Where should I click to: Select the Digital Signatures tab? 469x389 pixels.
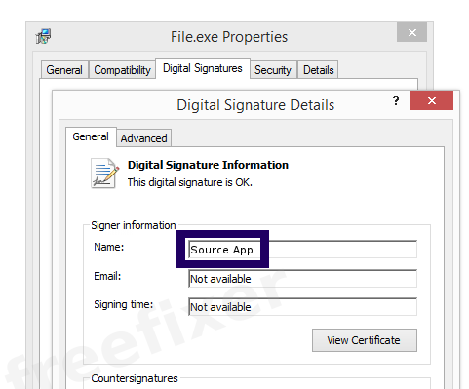click(203, 68)
